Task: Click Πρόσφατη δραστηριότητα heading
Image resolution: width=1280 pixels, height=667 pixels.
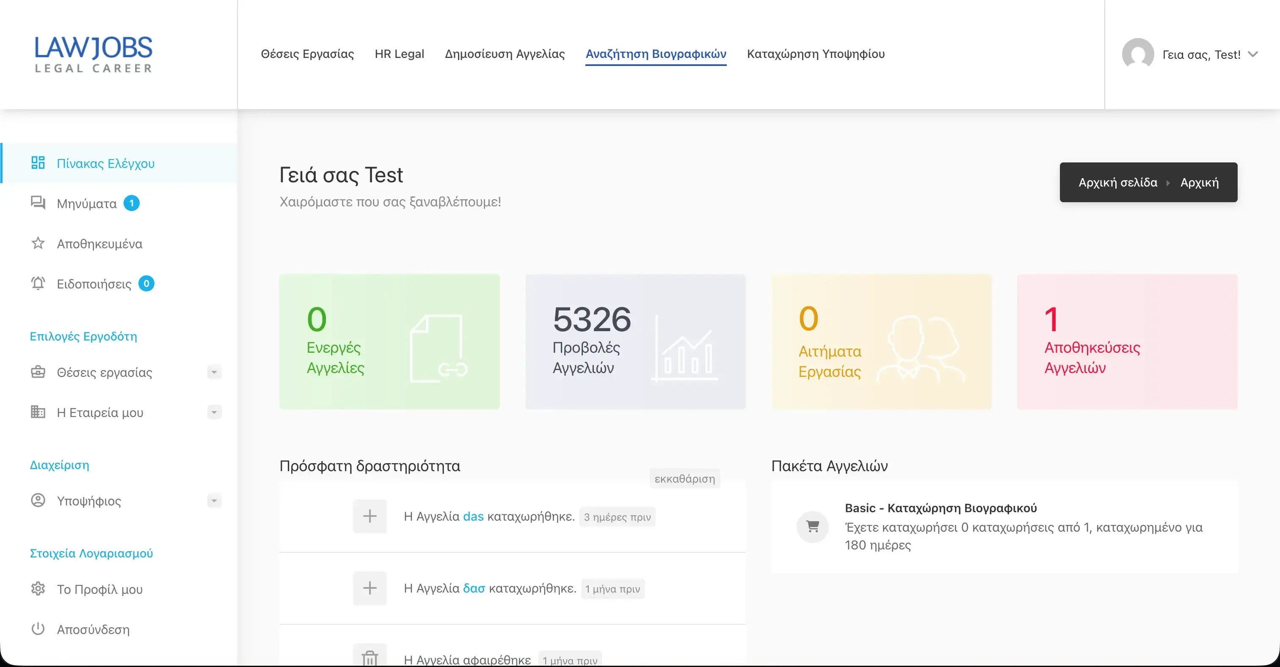Action: click(x=370, y=466)
